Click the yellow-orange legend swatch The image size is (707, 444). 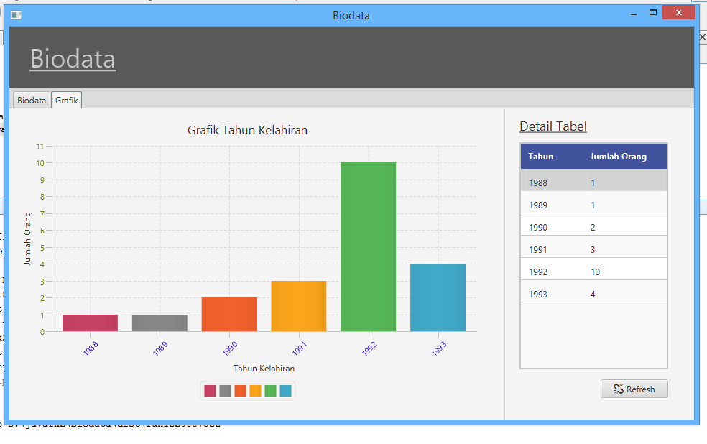coord(255,391)
